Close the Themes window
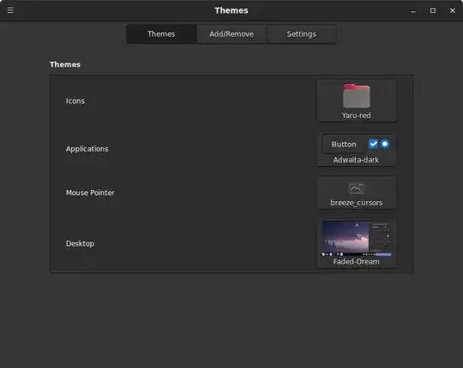 click(x=453, y=10)
